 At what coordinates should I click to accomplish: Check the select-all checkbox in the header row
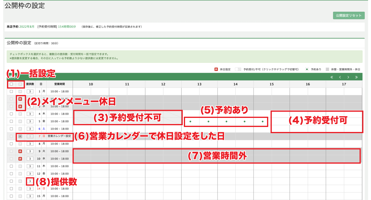11,84
